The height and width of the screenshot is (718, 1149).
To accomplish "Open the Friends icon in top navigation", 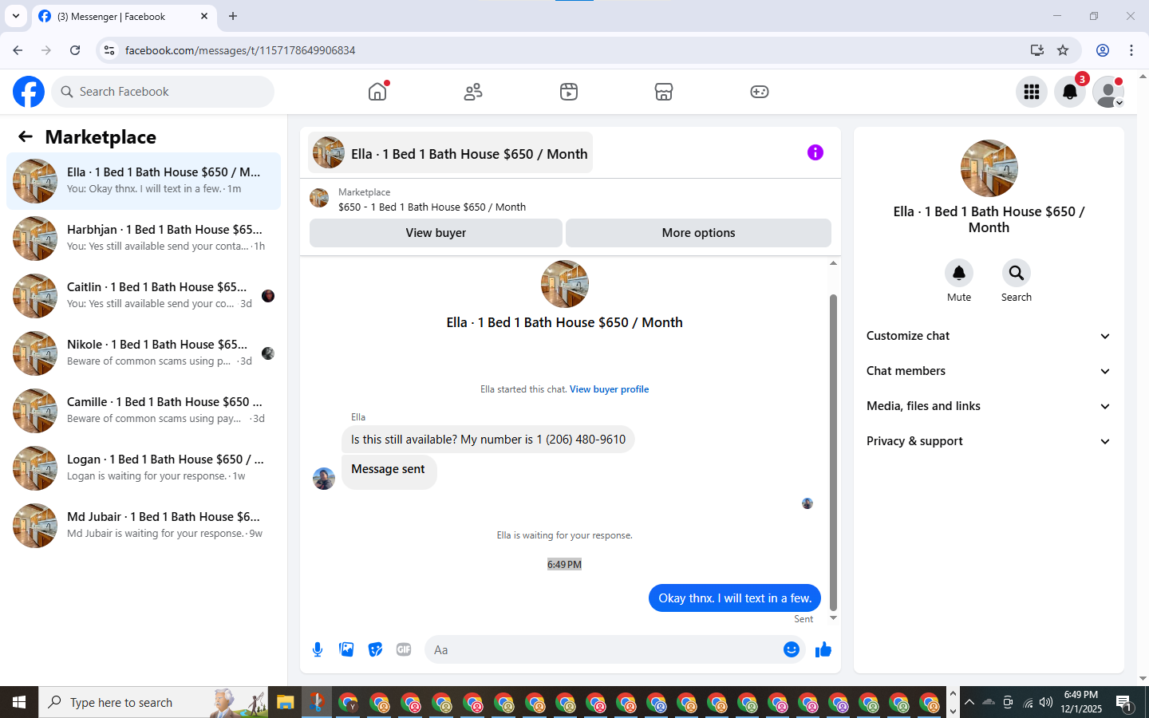I will [473, 92].
